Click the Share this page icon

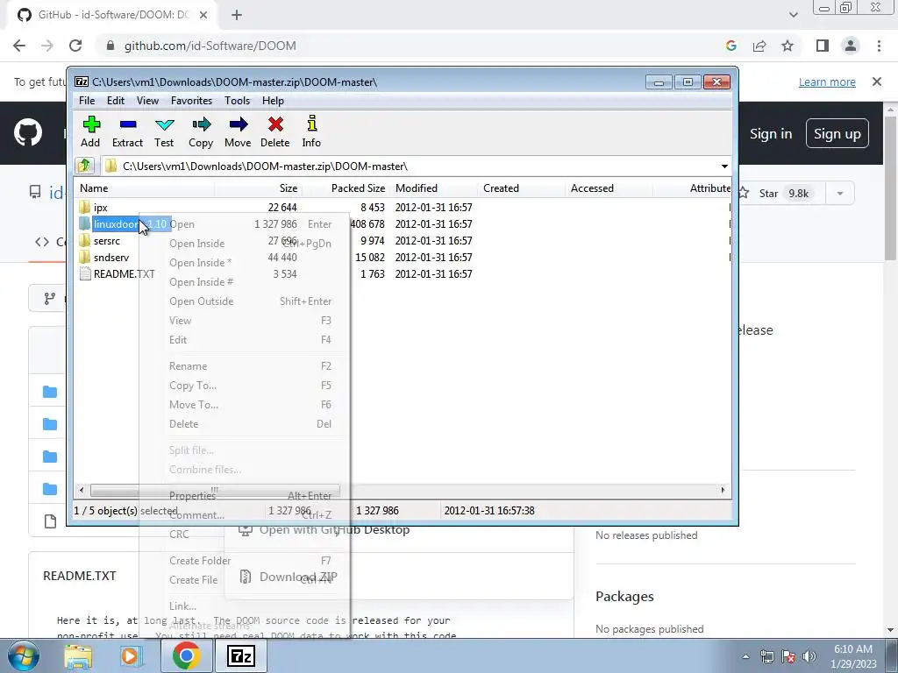[x=759, y=46]
